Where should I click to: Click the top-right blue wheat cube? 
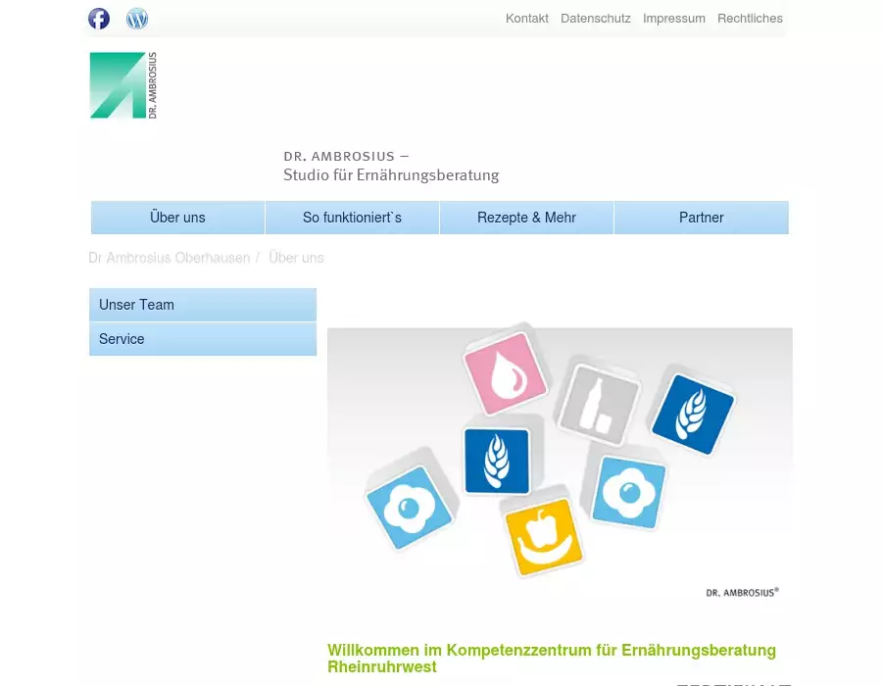693,414
